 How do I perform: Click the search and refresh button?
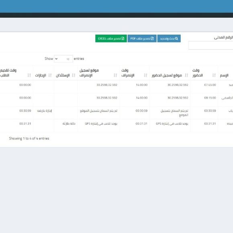(x=169, y=39)
